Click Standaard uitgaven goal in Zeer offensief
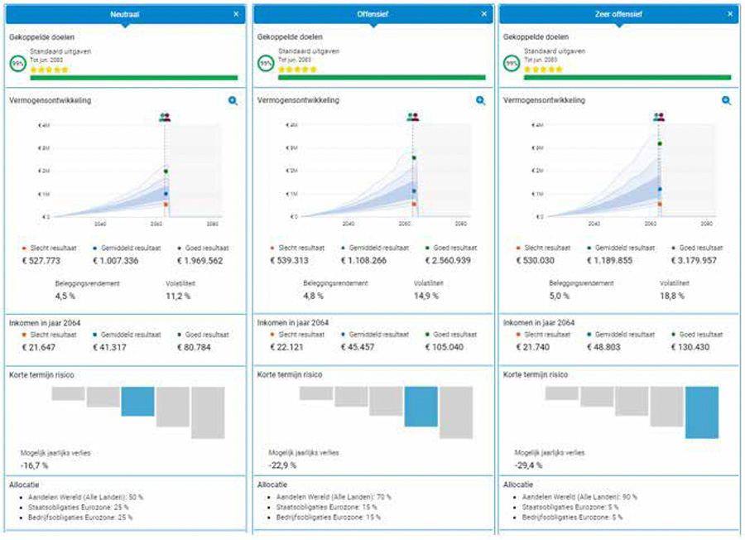Screen dimensions: 745x540 click(555, 51)
